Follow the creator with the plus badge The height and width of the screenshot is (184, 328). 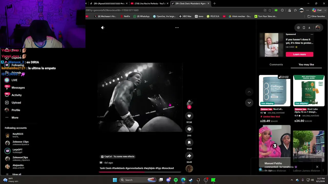coord(189,107)
